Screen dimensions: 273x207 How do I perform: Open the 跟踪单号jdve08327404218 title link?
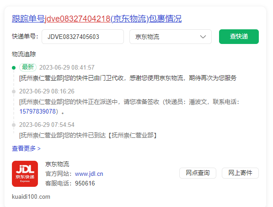click(x=96, y=19)
